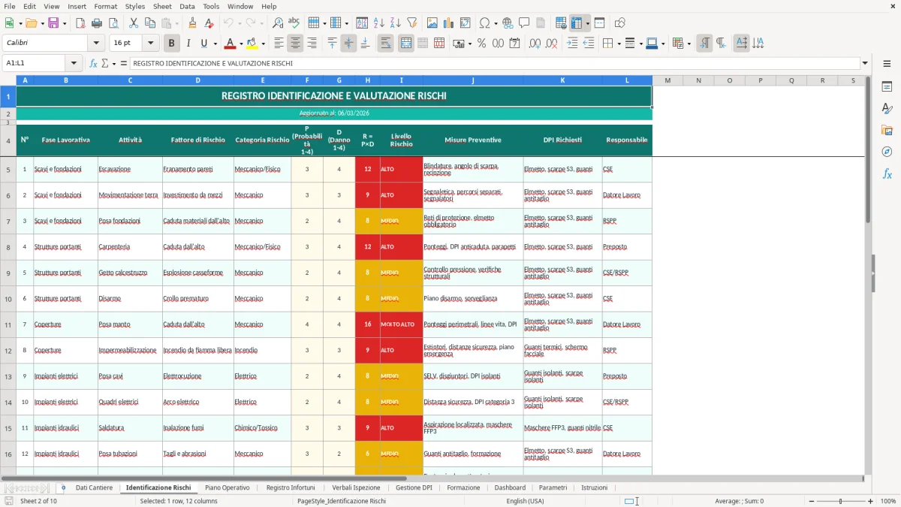Open the Select Function sum dropdown
Image resolution: width=901 pixels, height=507 pixels.
(113, 63)
